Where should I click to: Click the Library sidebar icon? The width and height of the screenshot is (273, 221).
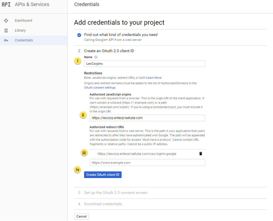6,30
